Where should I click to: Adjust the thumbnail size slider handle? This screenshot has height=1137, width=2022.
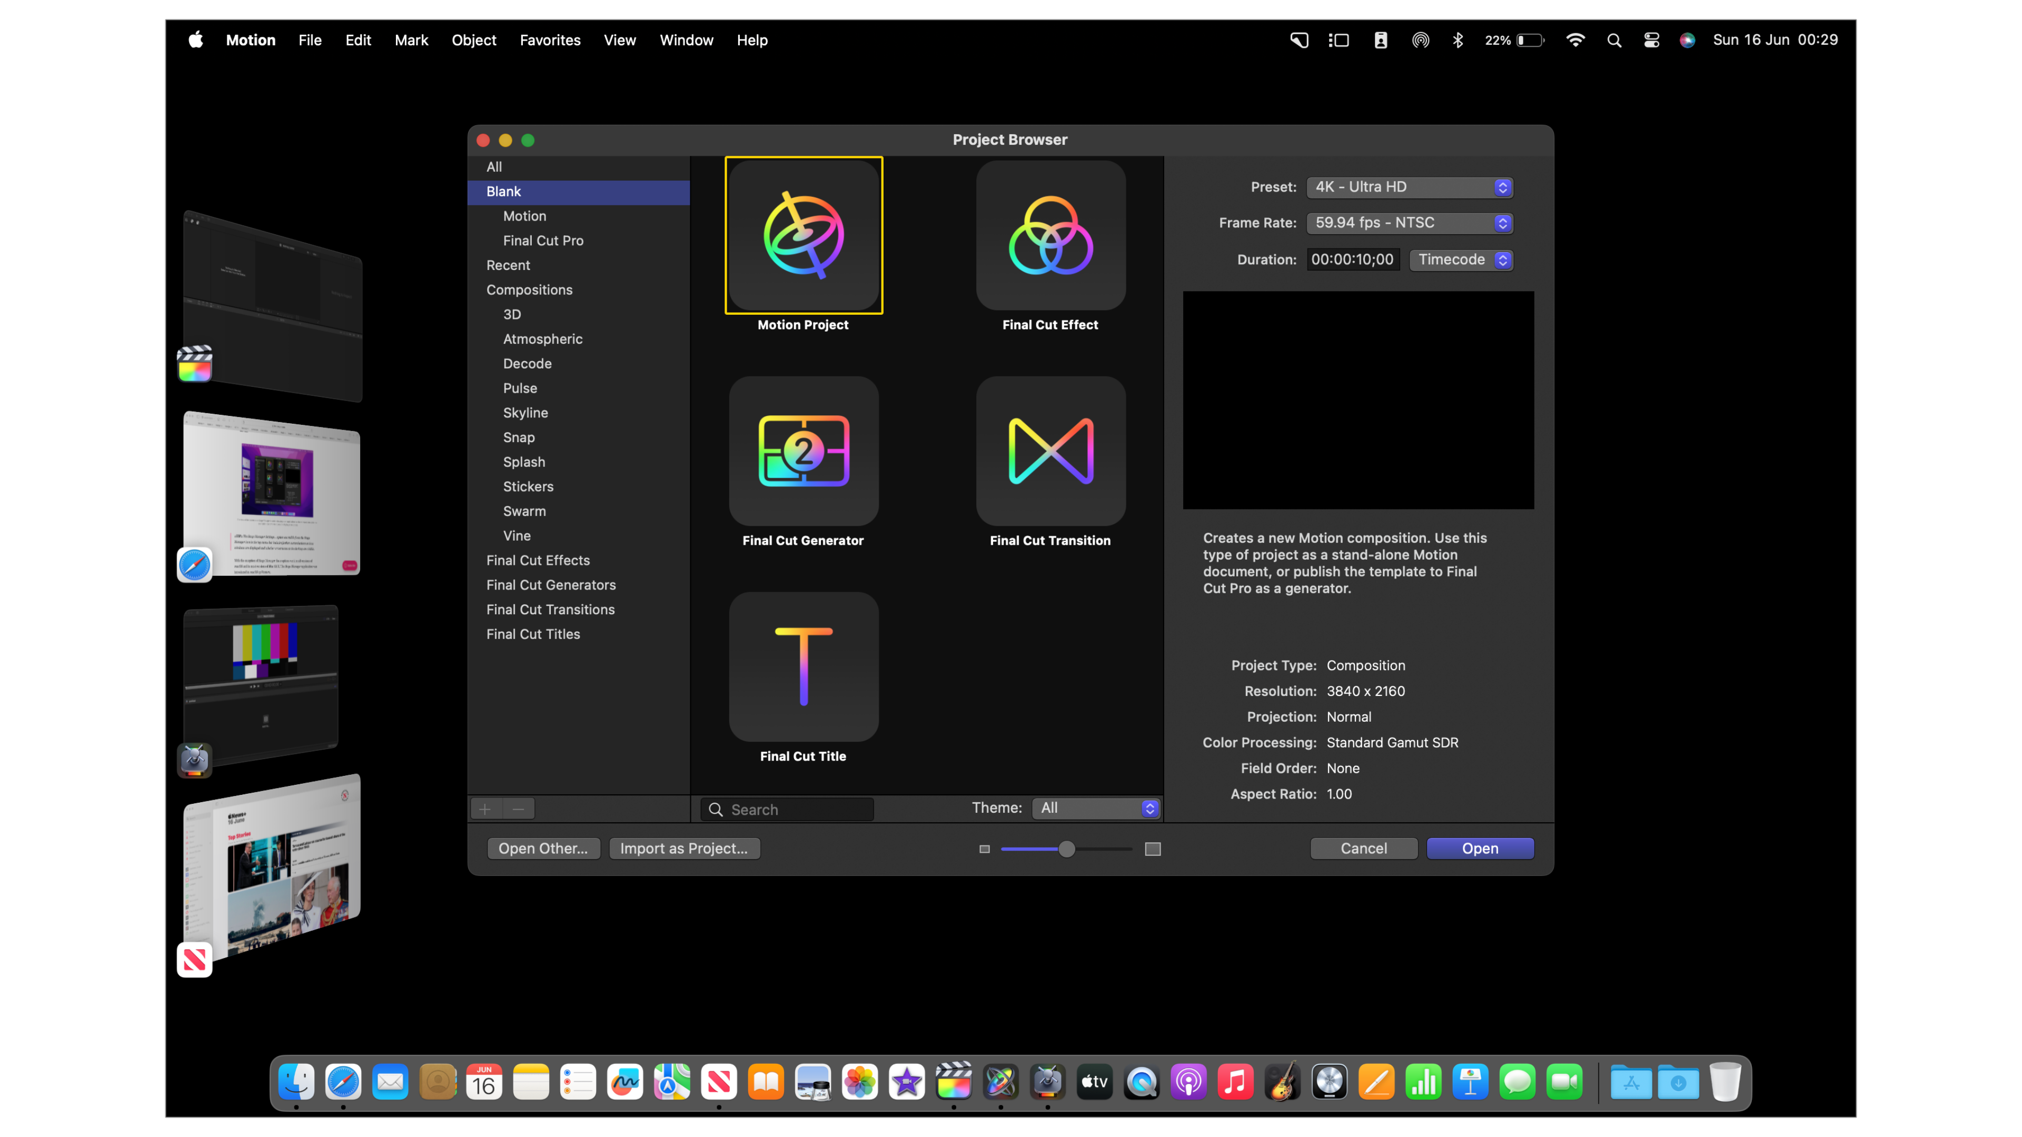1066,849
